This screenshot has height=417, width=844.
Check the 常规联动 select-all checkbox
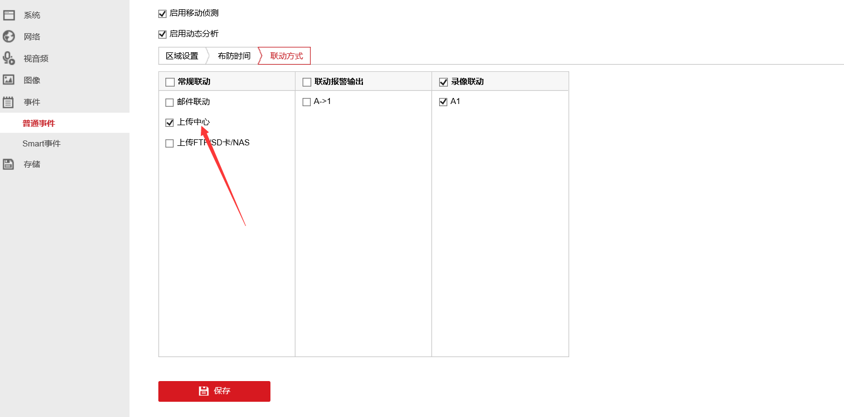(170, 82)
